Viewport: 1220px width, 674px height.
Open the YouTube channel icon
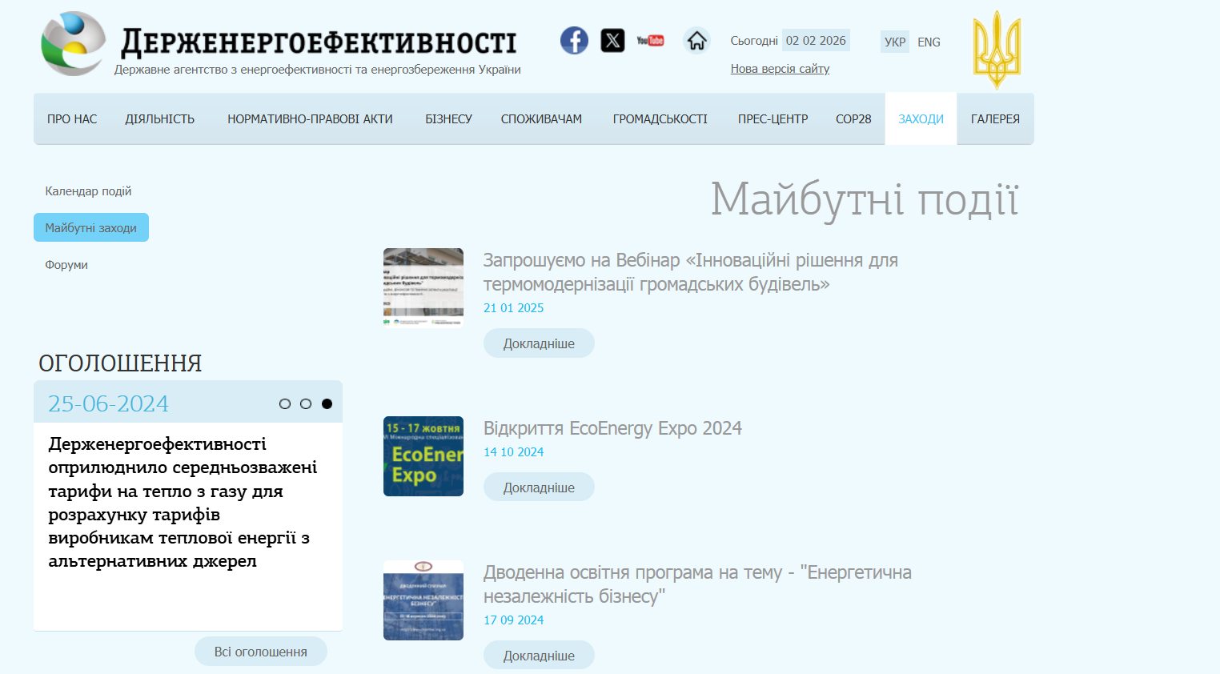[650, 41]
